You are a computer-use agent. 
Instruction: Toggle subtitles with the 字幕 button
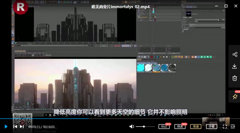click(212, 127)
